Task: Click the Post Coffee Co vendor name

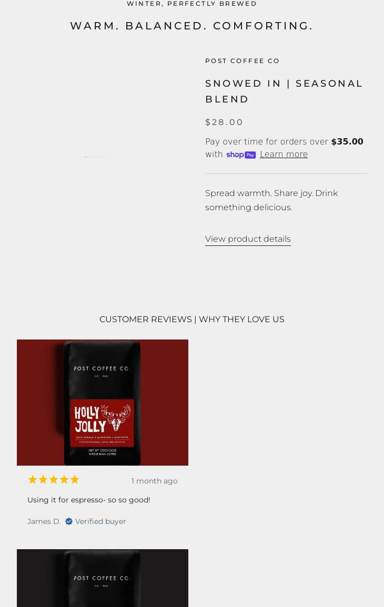Action: 242,61
